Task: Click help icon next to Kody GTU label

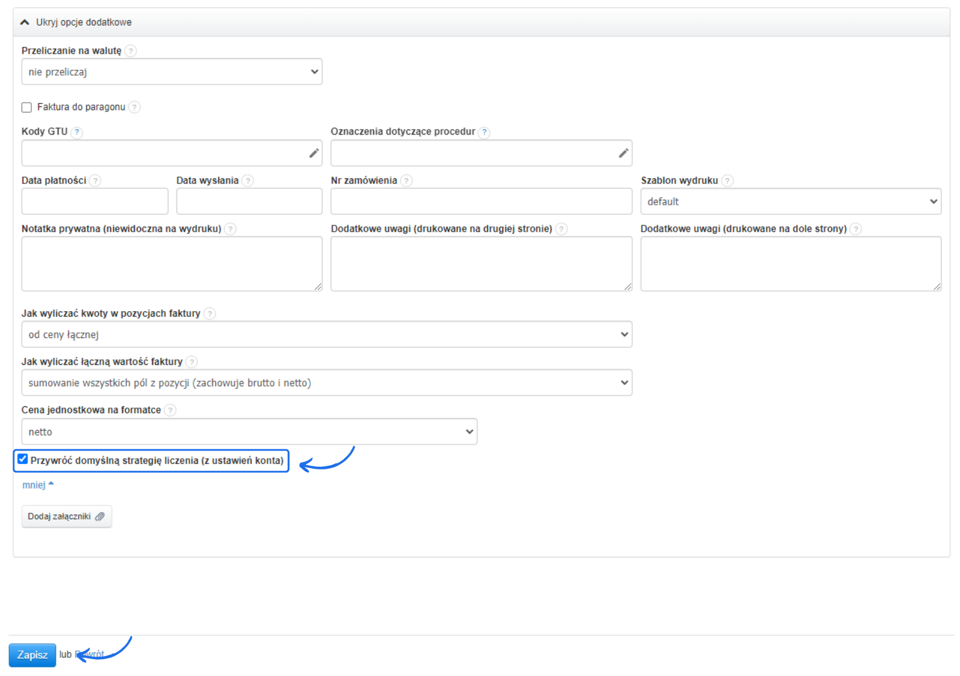Action: (77, 132)
